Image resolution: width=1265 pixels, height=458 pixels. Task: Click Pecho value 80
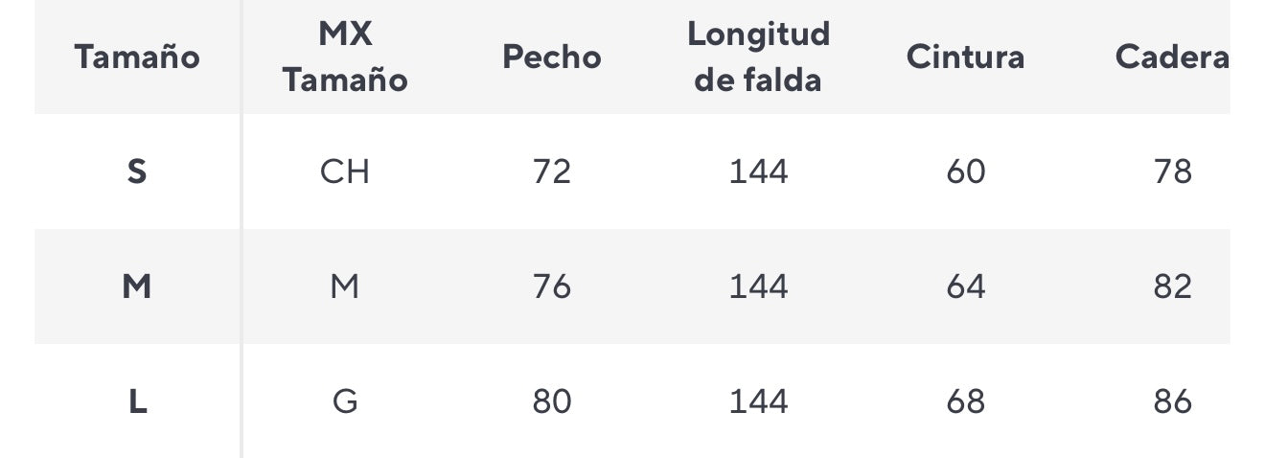pos(552,401)
